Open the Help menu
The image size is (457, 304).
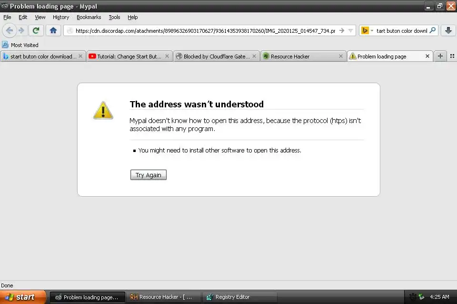(133, 17)
